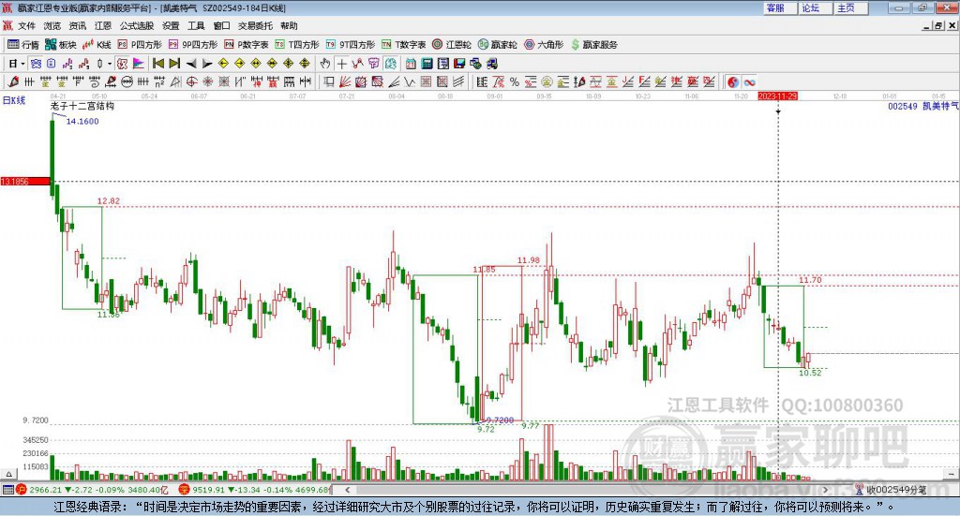Open the 工具 menu
Image resolution: width=960 pixels, height=516 pixels.
click(x=196, y=25)
